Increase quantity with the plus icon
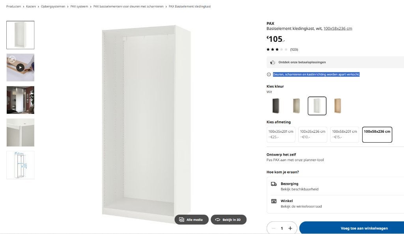 (290, 228)
